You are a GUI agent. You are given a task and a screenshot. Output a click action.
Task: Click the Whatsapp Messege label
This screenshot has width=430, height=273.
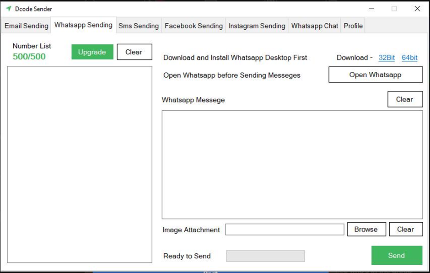(x=193, y=100)
